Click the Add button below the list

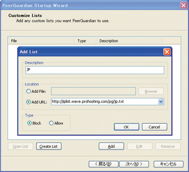click(x=111, y=146)
